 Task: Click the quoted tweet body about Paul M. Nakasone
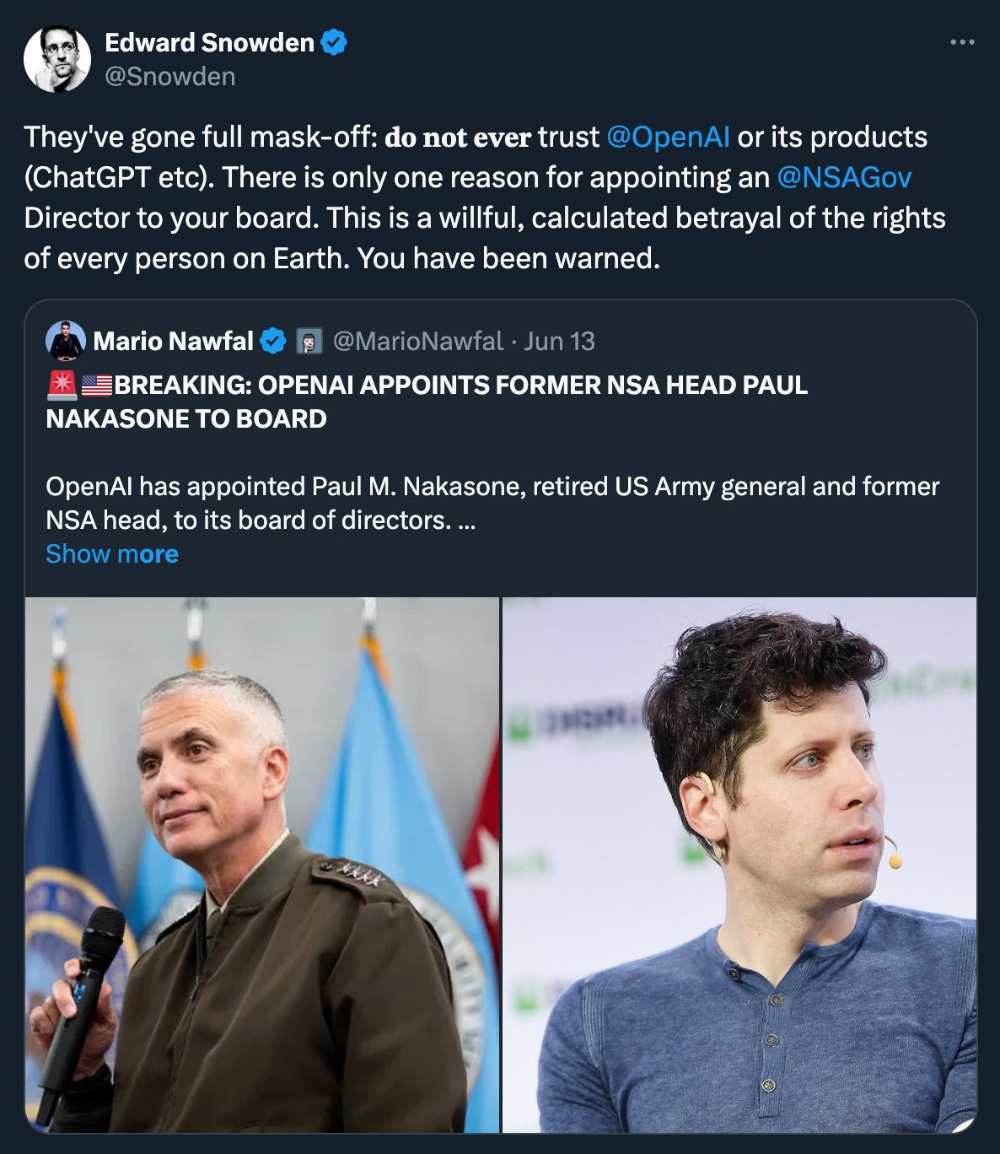point(492,504)
